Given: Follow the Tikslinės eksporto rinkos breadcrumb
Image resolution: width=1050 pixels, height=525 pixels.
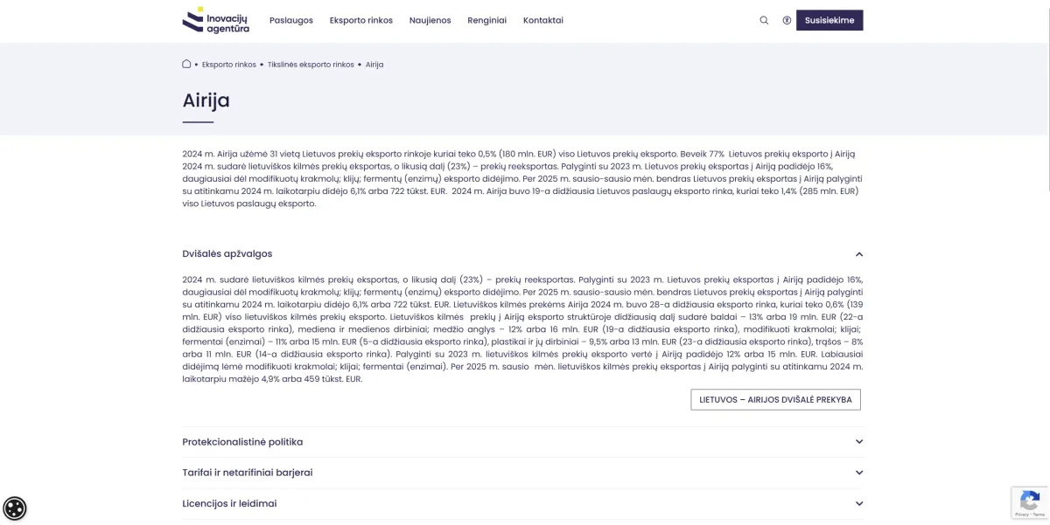Looking at the screenshot, I should [x=311, y=65].
